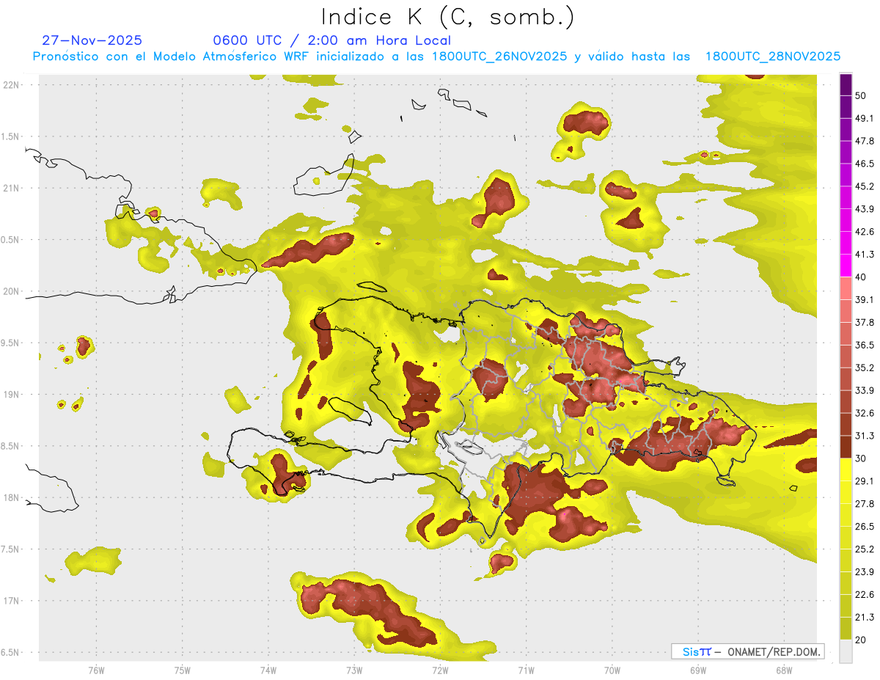
Task: Click the '50' value on the color scale
Action: [x=861, y=95]
